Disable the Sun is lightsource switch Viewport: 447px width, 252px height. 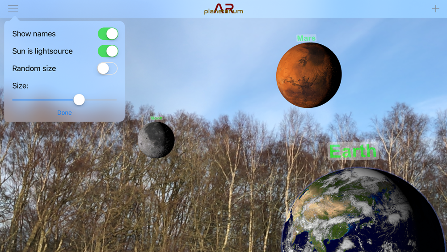[108, 51]
